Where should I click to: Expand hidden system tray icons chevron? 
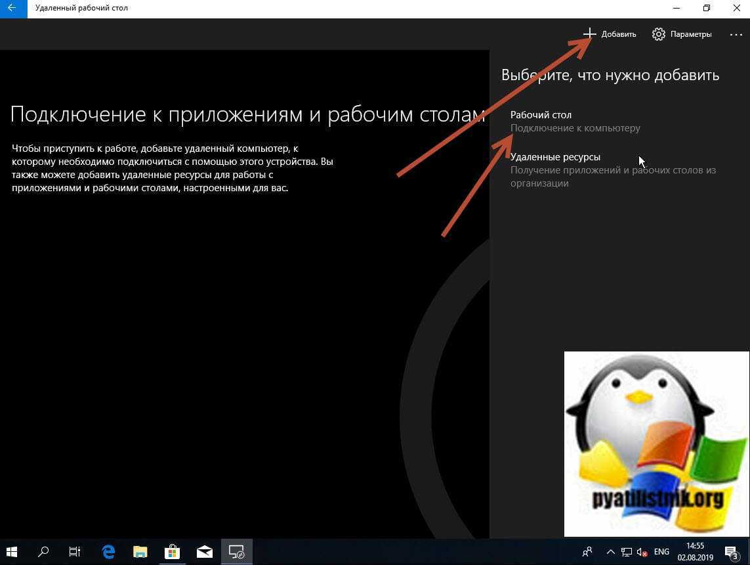(x=610, y=552)
